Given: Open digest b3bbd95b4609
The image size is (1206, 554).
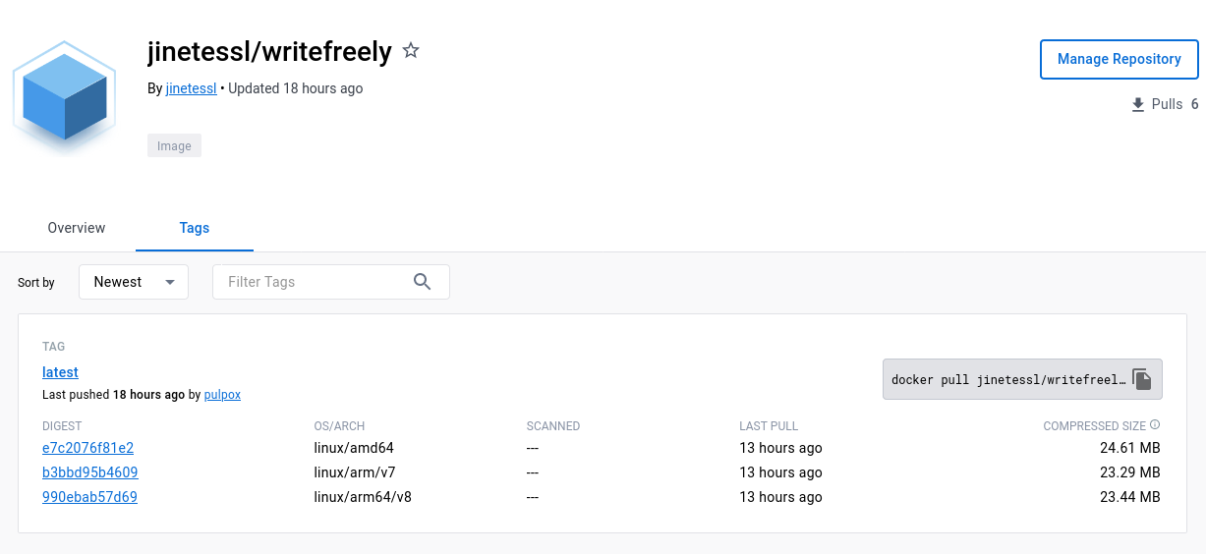Looking at the screenshot, I should point(89,472).
